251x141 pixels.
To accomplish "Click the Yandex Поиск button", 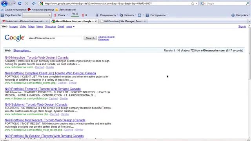I will (60, 15).
